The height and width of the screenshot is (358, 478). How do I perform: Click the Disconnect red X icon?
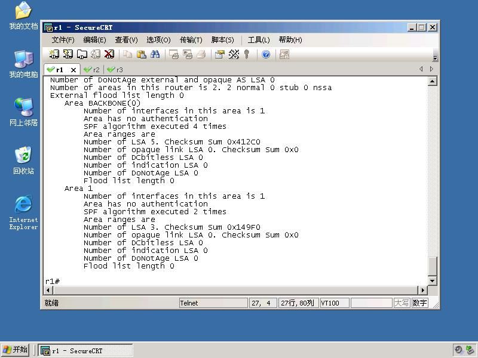pos(109,54)
